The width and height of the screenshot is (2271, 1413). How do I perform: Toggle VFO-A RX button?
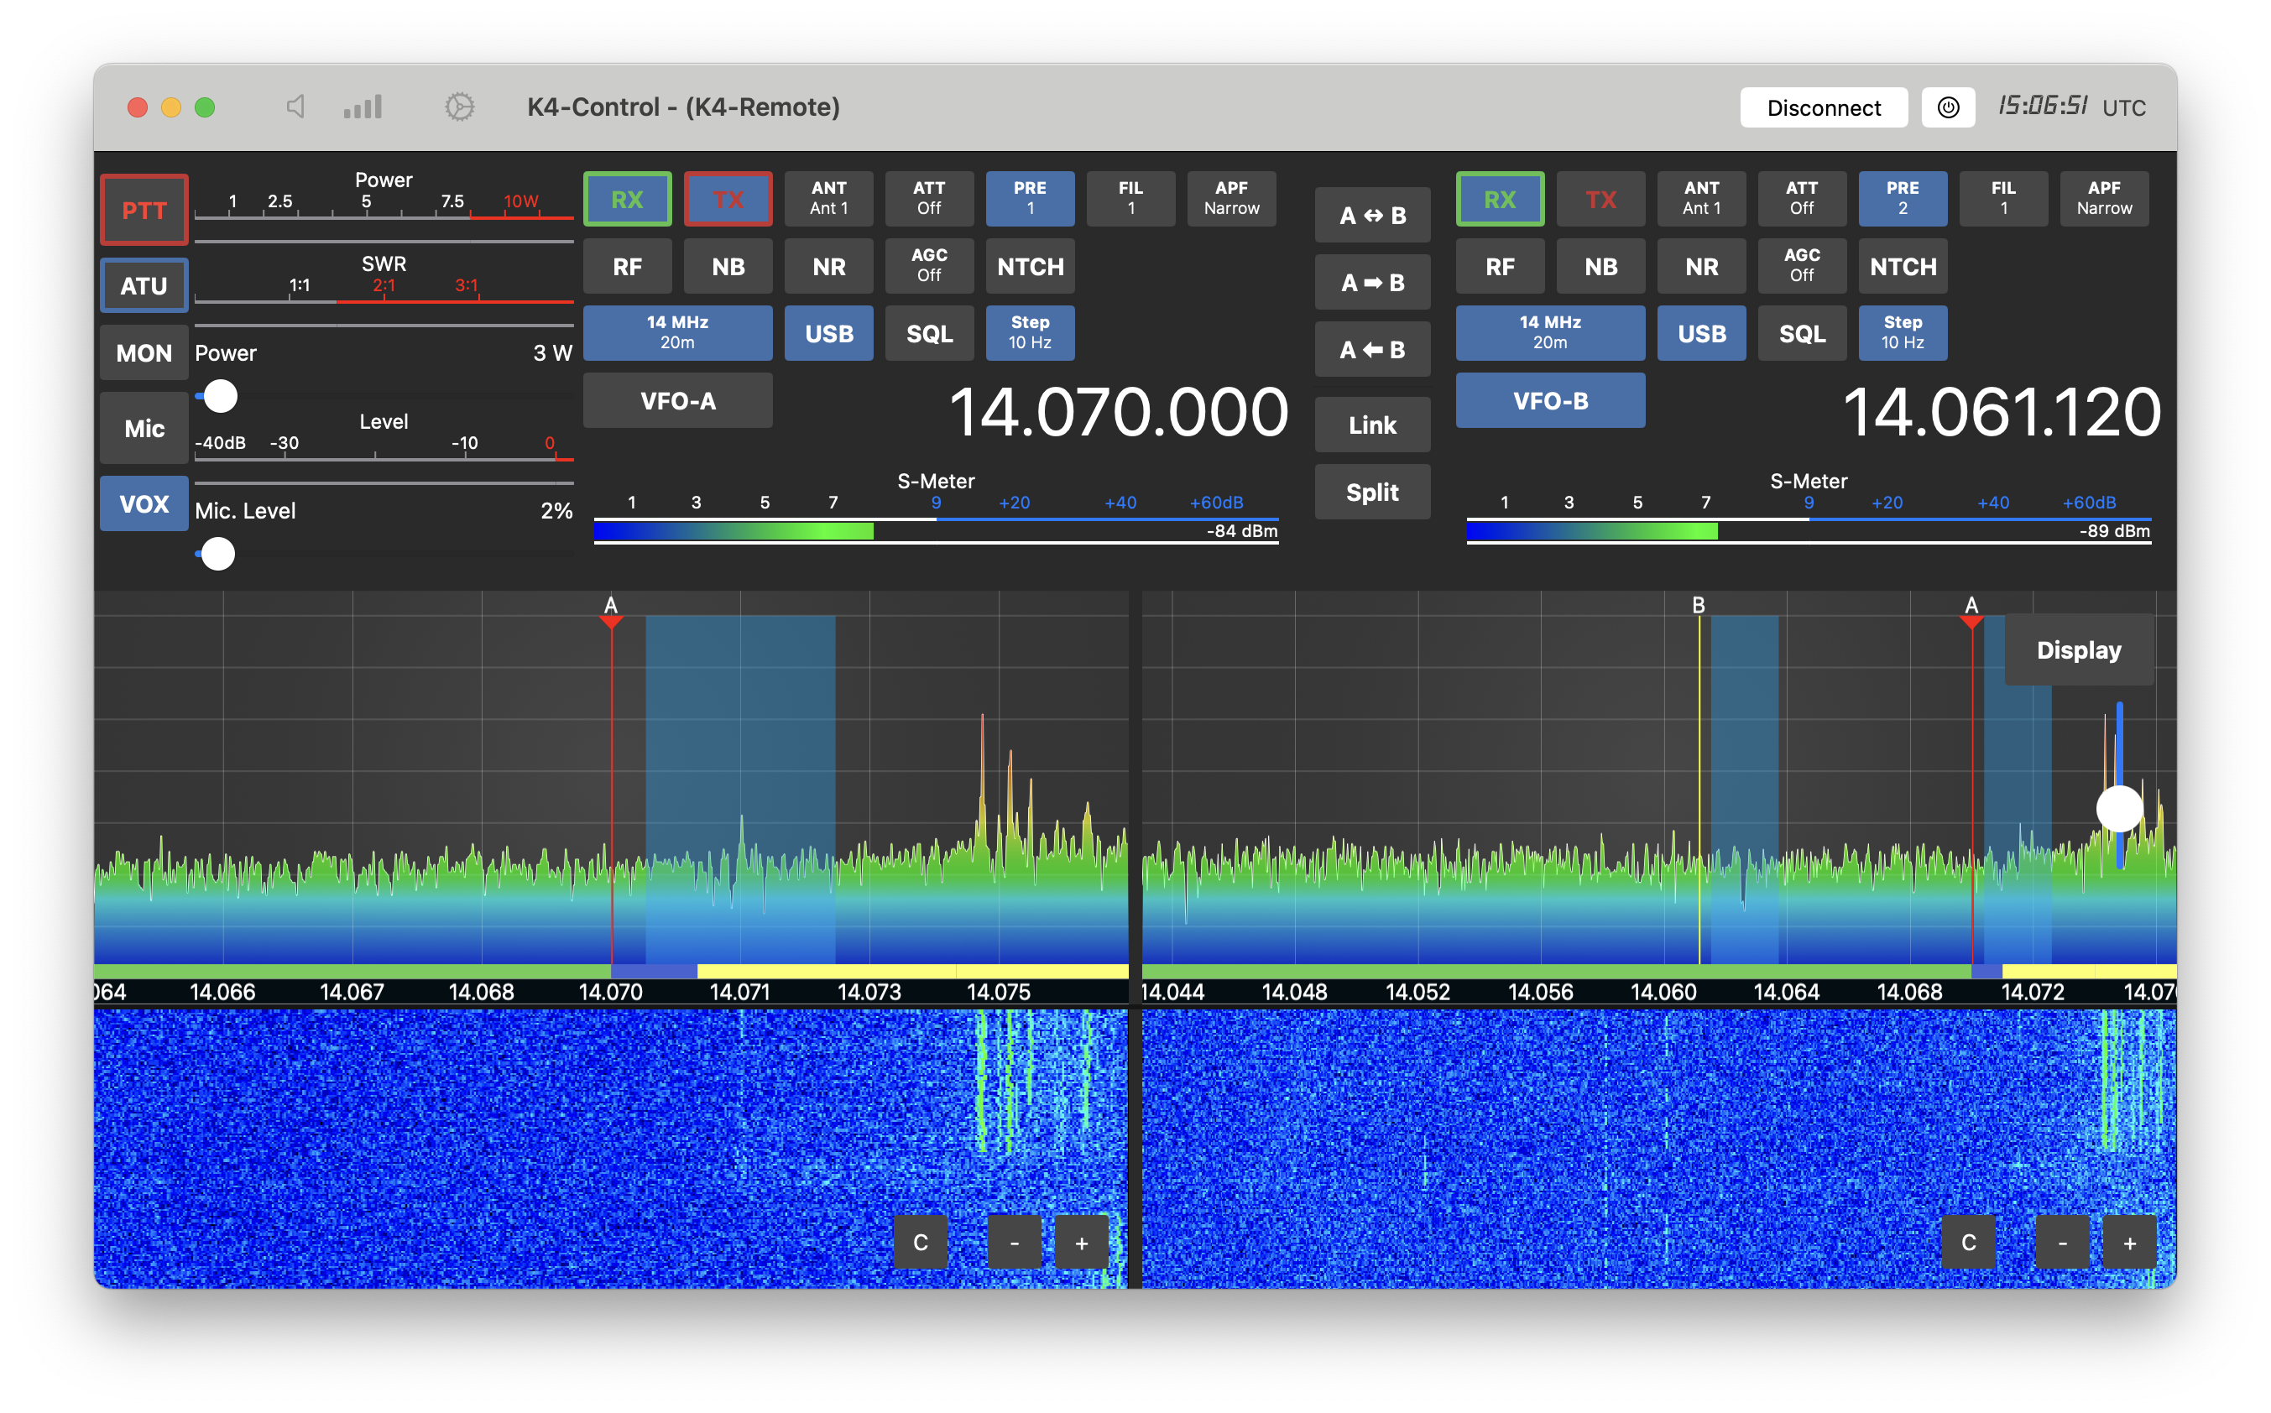627,199
